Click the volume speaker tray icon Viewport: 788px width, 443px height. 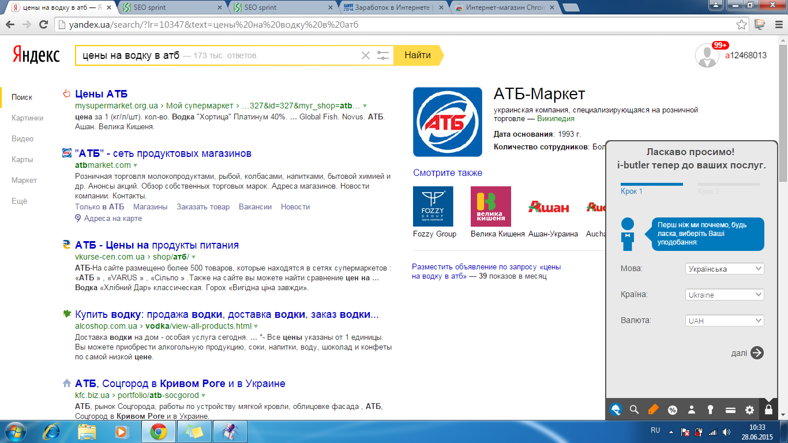(726, 431)
